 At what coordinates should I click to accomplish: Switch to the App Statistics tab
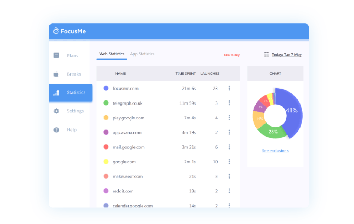click(x=142, y=54)
